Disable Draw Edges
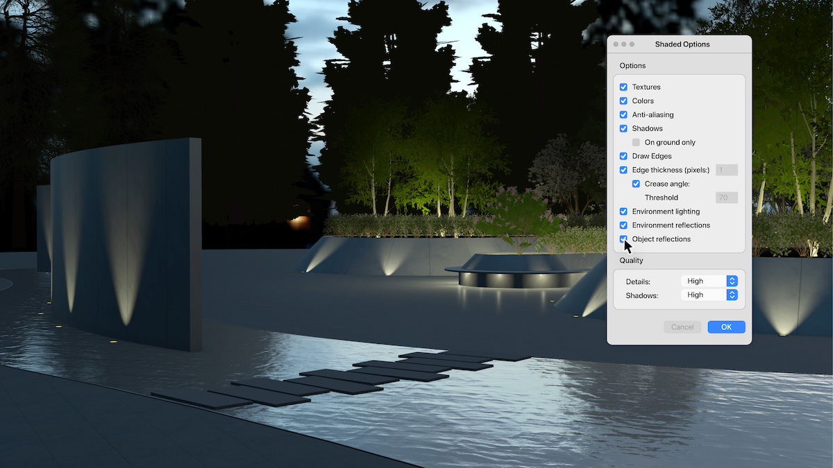This screenshot has height=468, width=833. point(623,156)
